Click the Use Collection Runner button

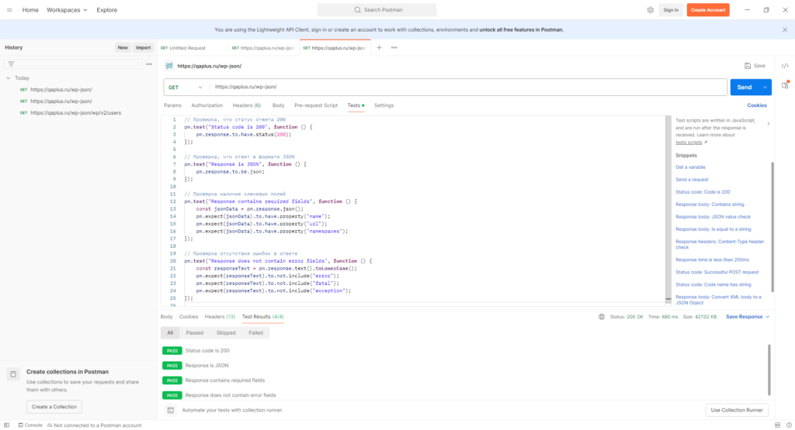[737, 410]
